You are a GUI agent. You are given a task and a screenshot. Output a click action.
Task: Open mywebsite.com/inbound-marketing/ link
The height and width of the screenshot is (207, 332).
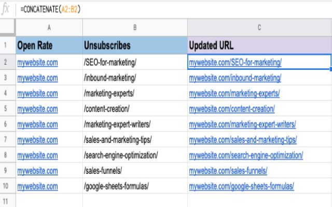235,78
